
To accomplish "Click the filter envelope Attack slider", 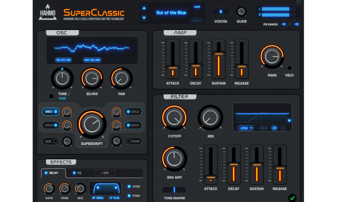I will 211,164.
